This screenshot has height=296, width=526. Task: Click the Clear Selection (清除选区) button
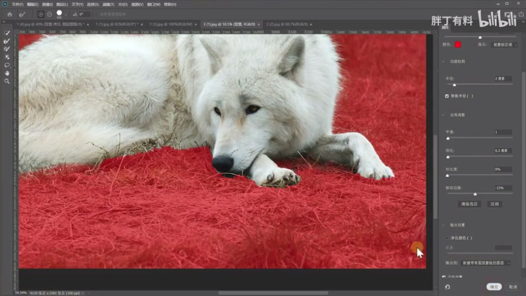pos(469,204)
